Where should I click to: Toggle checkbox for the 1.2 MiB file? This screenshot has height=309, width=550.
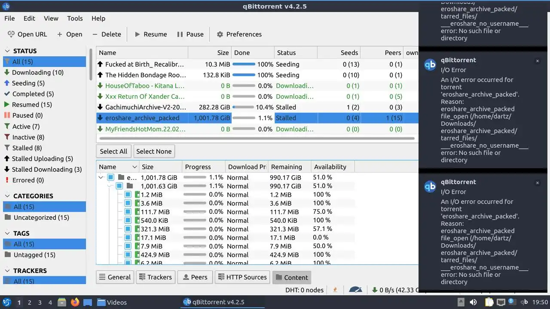point(128,194)
